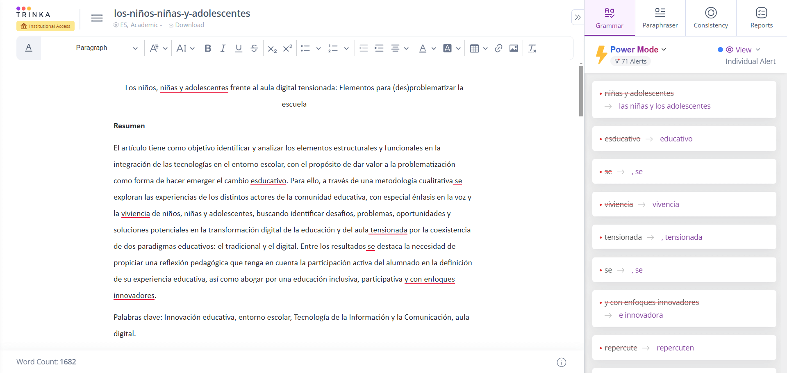Click underlined word 'viviencia' in text
The image size is (787, 373).
point(136,214)
